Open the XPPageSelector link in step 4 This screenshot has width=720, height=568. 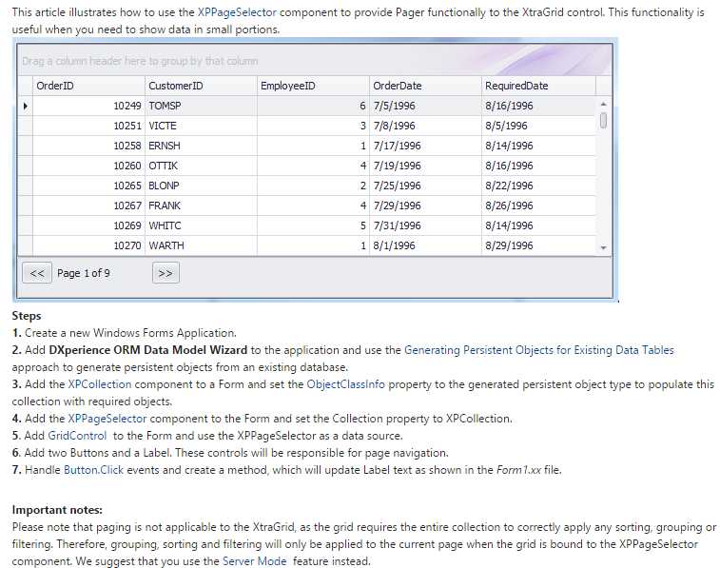(107, 419)
